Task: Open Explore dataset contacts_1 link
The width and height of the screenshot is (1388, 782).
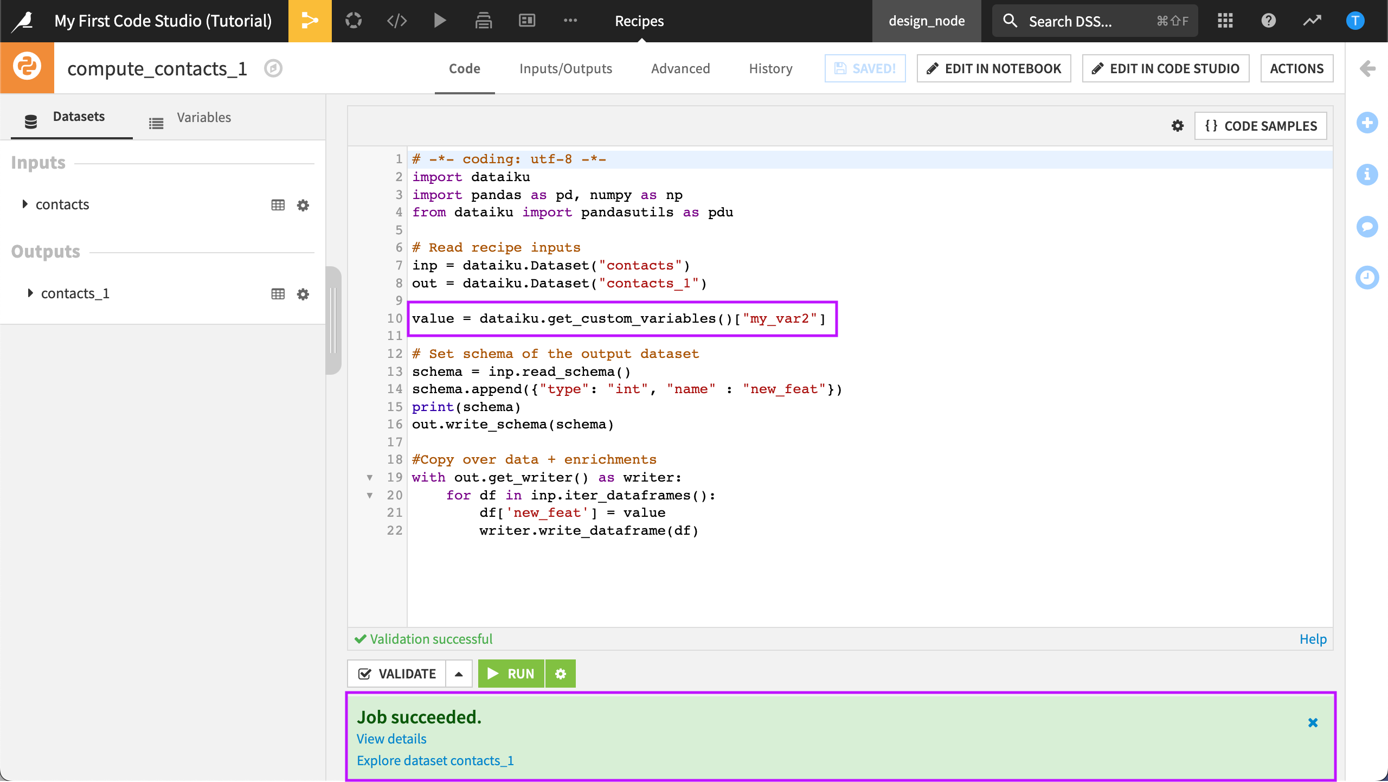Action: point(435,760)
